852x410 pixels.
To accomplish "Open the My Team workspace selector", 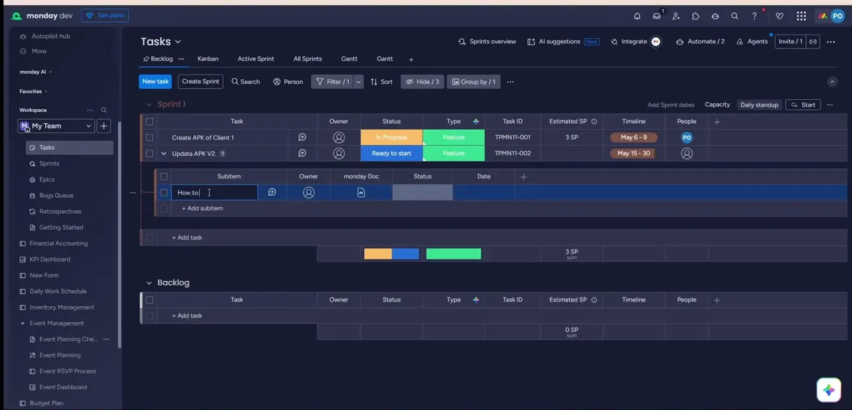I will (x=56, y=126).
